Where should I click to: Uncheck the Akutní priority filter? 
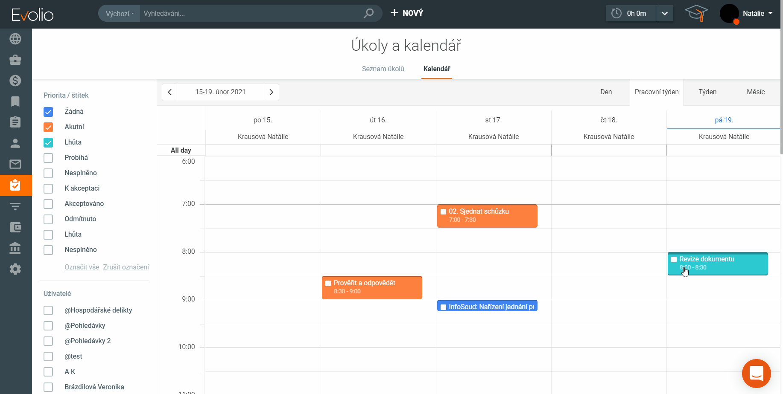[48, 127]
